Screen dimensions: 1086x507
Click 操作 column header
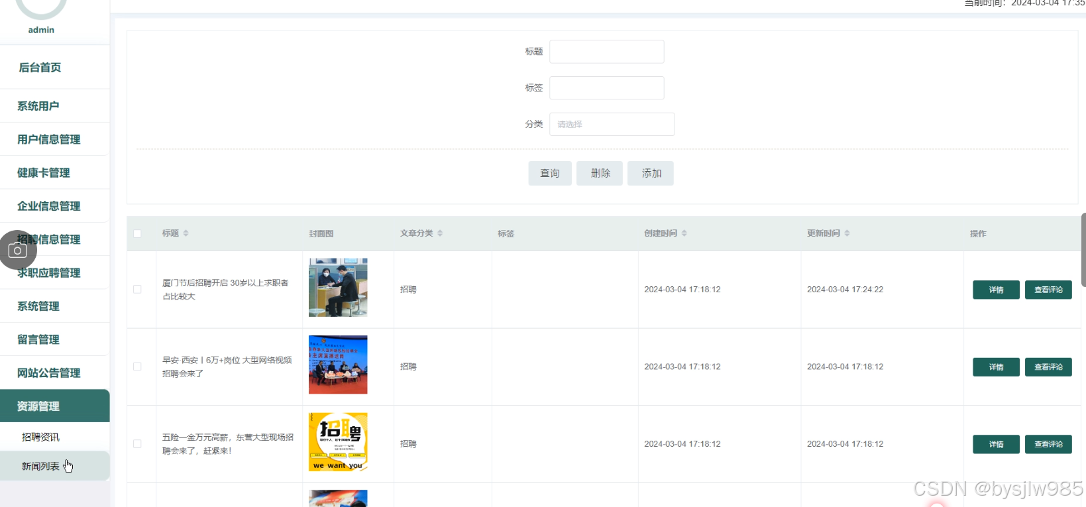click(x=978, y=234)
